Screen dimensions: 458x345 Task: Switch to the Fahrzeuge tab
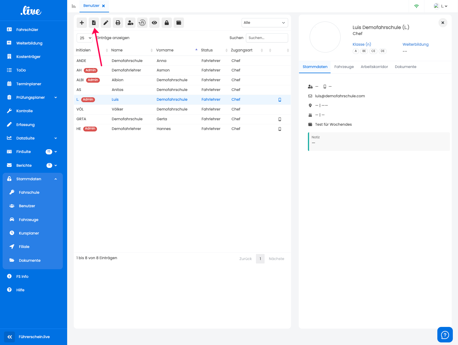tap(344, 67)
